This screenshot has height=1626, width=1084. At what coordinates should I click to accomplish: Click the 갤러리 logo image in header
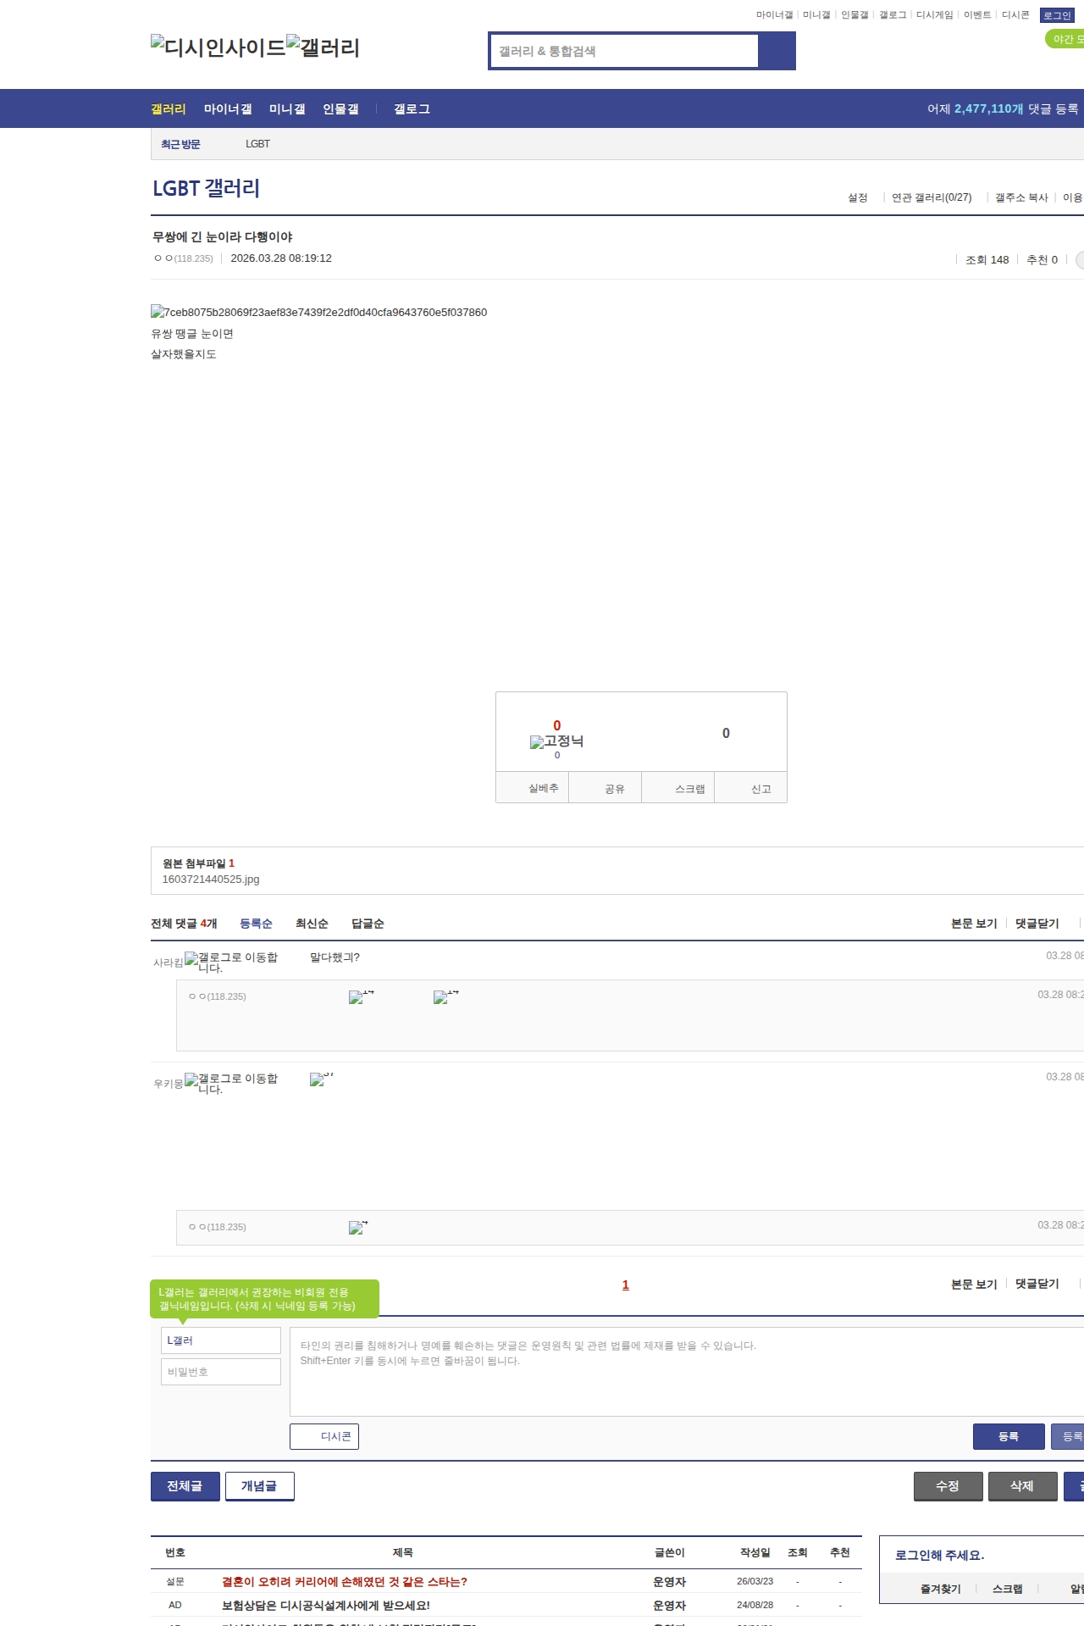(x=323, y=47)
